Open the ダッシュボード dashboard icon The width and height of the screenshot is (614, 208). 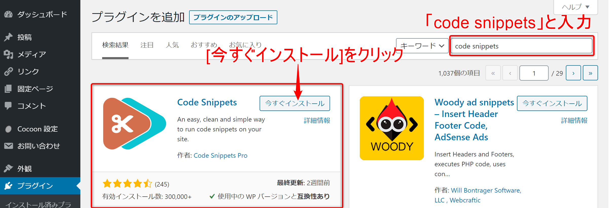8,14
